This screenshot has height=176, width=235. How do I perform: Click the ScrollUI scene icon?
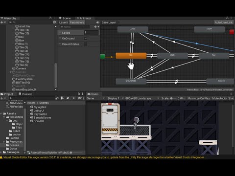click(x=31, y=121)
